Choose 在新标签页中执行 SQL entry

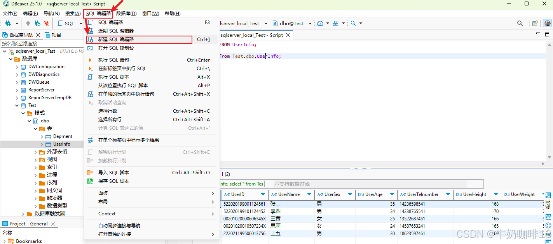pyautogui.click(x=152, y=69)
